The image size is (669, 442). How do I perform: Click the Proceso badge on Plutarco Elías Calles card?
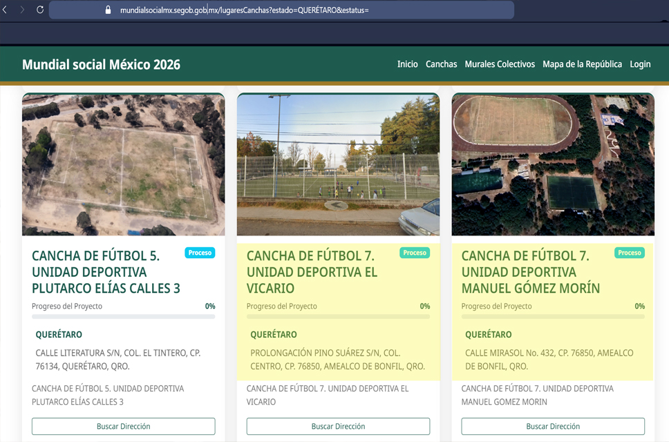tap(200, 253)
